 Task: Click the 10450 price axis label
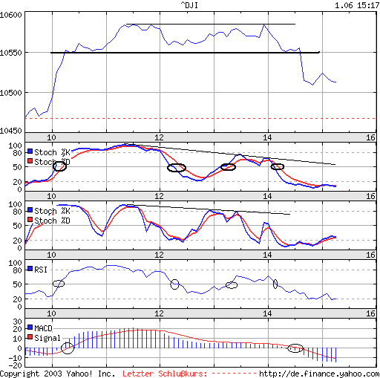[11, 131]
